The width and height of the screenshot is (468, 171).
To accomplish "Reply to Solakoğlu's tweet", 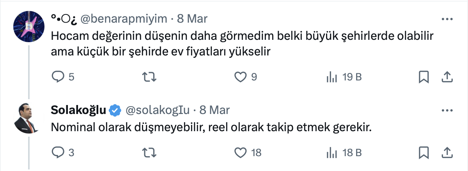I will [58, 152].
